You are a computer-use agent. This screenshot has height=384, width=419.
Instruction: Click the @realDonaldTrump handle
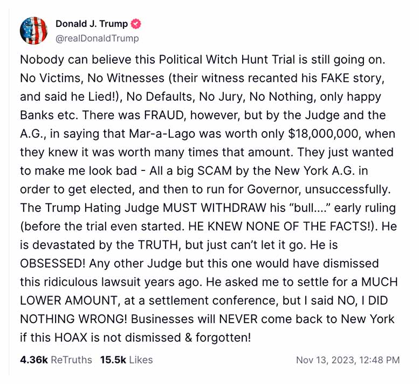click(97, 38)
